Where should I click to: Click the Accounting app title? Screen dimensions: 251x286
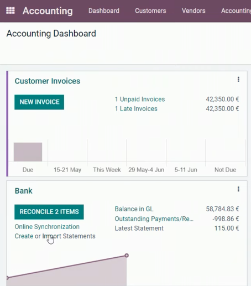pos(48,11)
